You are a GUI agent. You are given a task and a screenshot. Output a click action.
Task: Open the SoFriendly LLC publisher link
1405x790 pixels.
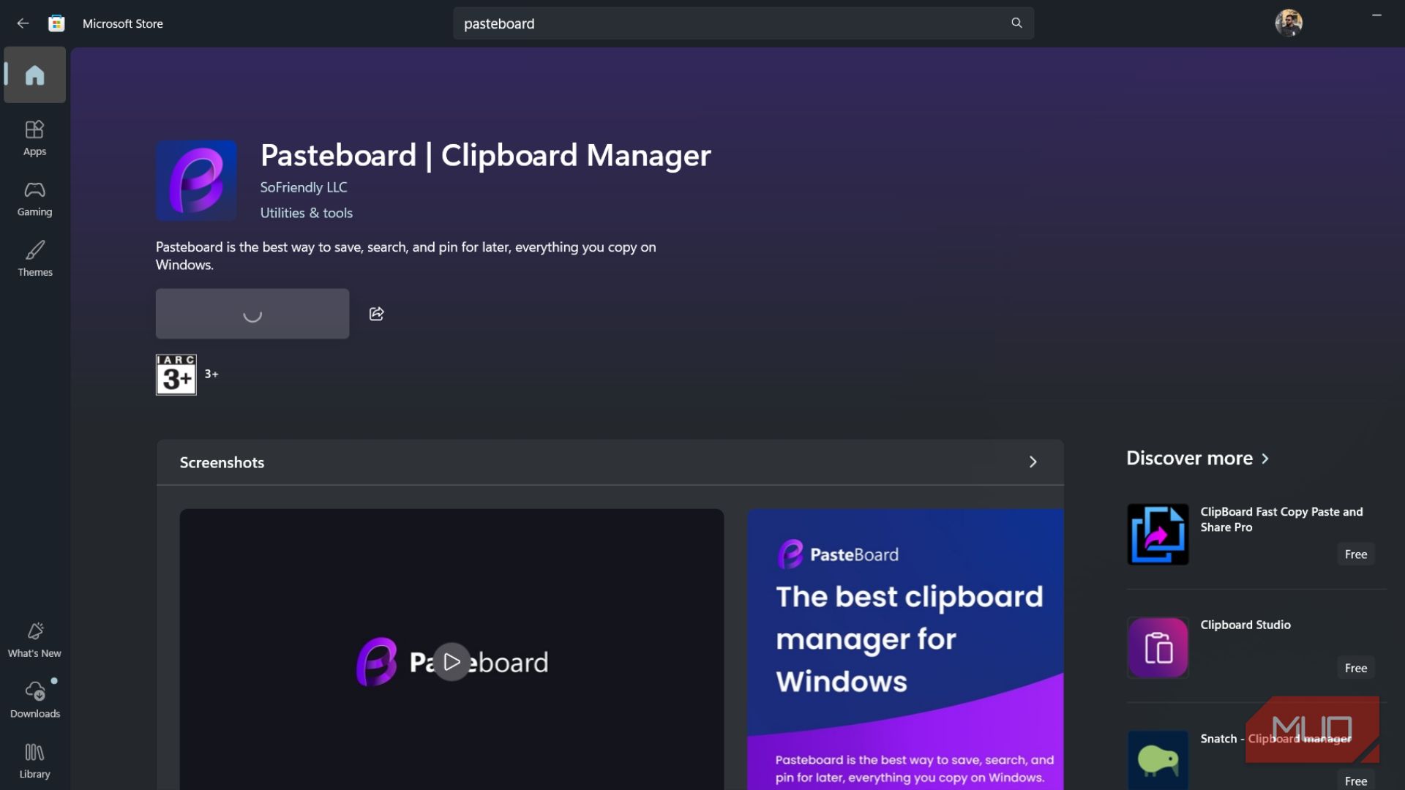point(304,187)
